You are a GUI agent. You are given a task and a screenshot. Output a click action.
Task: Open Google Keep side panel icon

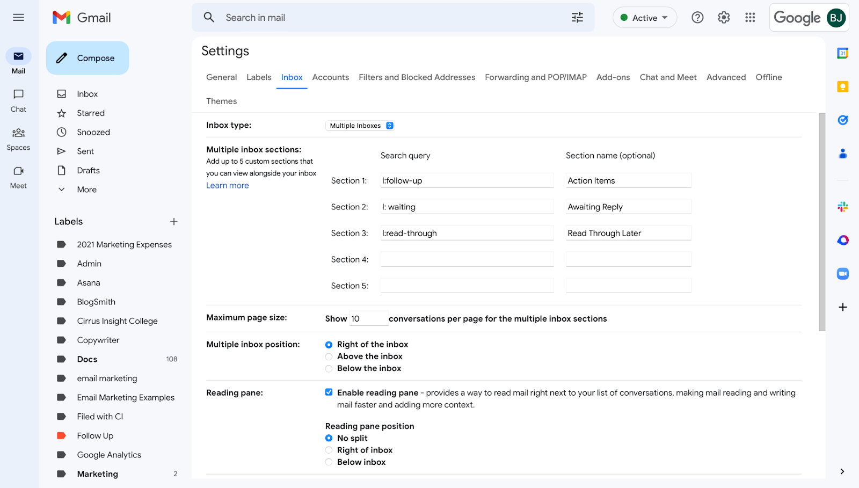coord(842,86)
